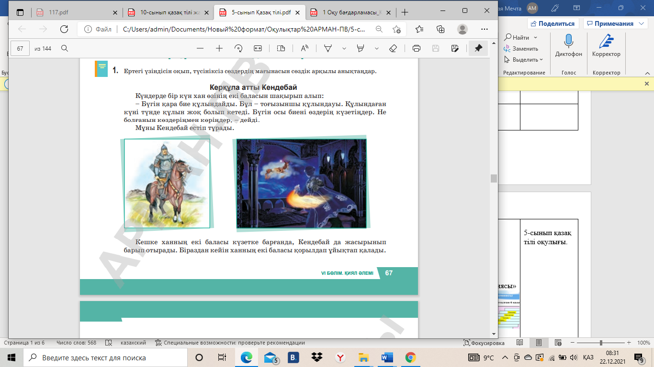
Task: Open the proofing check icon in Word status bar
Action: point(109,343)
